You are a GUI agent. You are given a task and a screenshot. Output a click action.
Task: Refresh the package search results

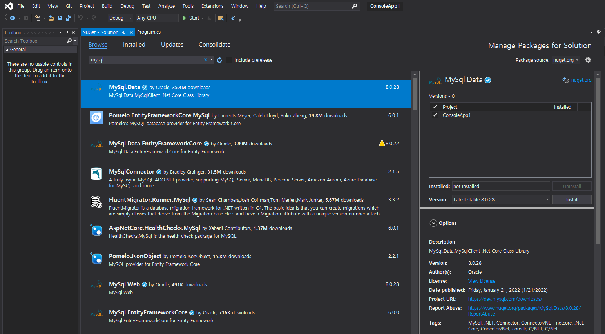coord(219,60)
